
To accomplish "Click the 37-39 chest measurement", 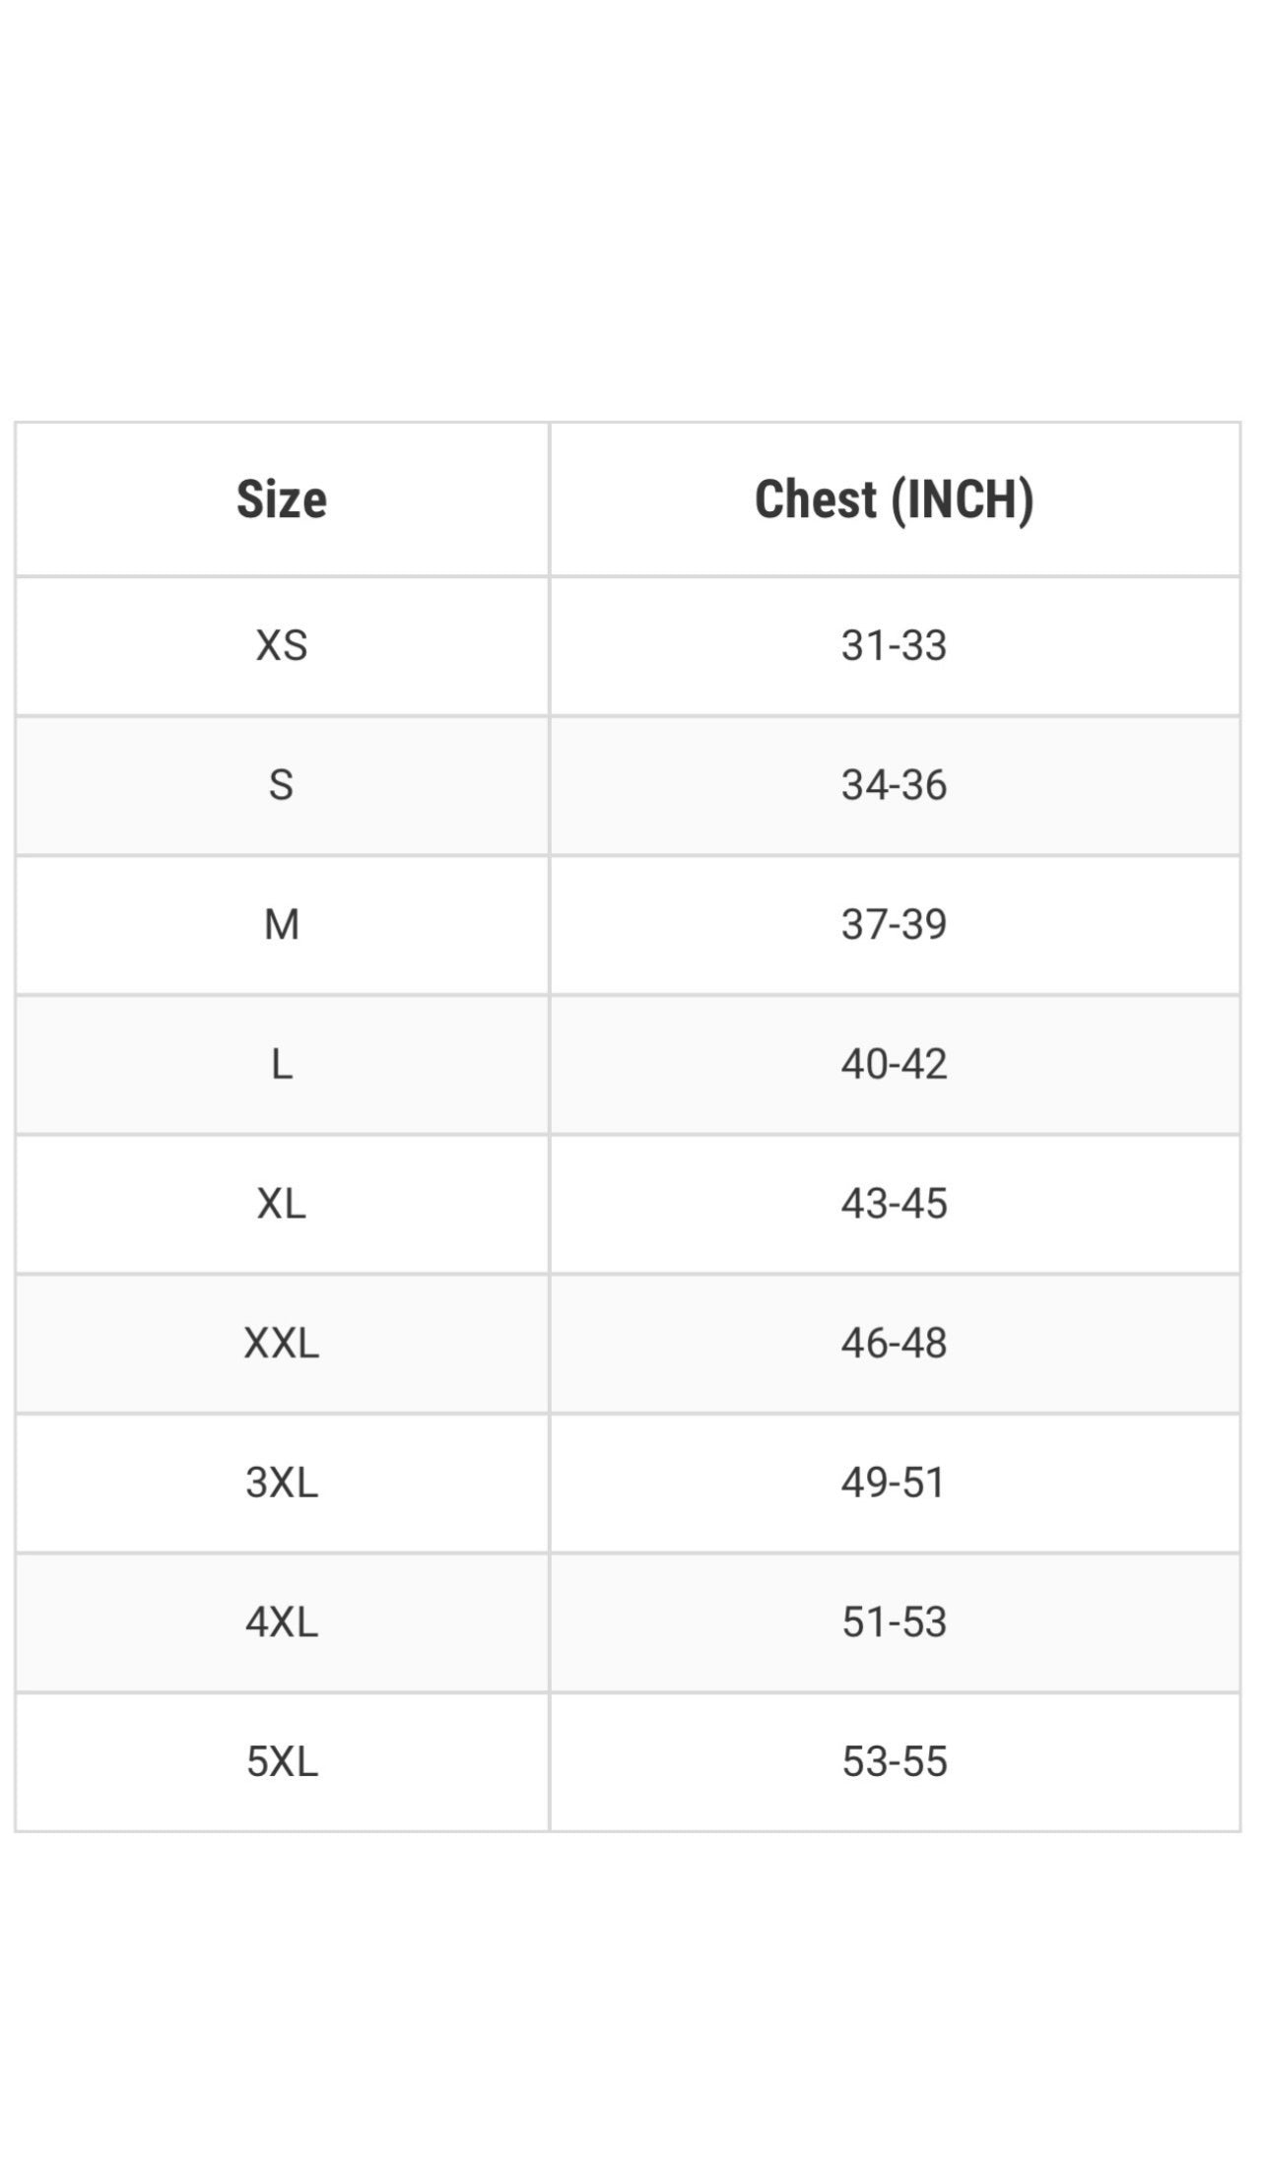I will tap(894, 924).
